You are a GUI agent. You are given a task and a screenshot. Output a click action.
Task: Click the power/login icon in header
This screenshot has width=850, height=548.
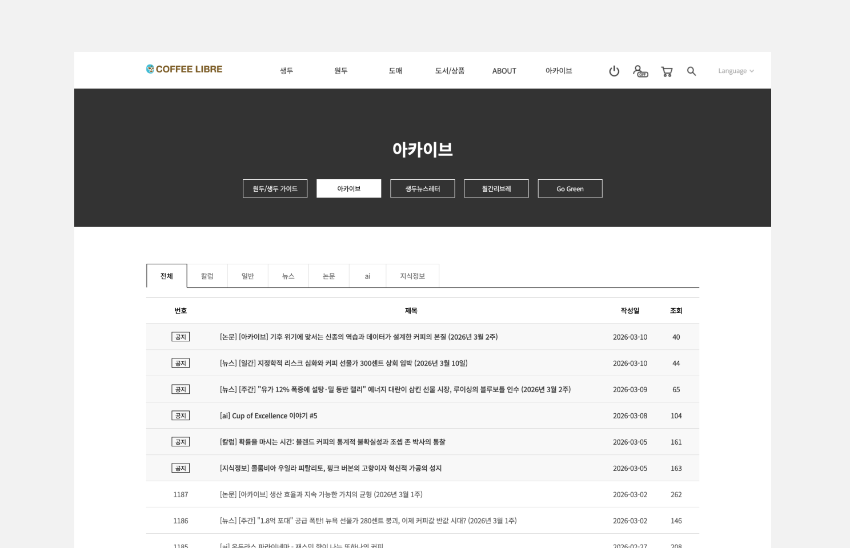tap(614, 71)
